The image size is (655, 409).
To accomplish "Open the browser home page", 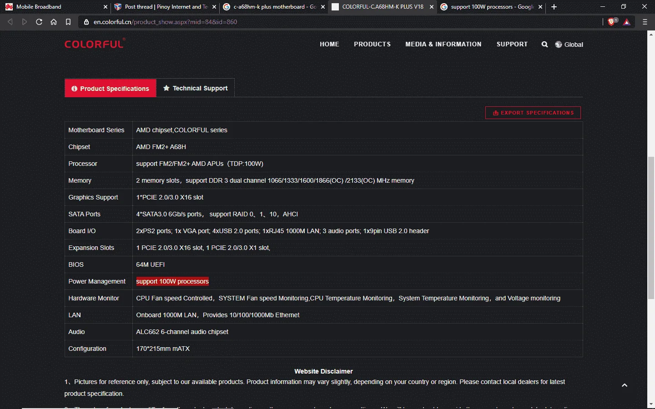I will click(x=54, y=22).
